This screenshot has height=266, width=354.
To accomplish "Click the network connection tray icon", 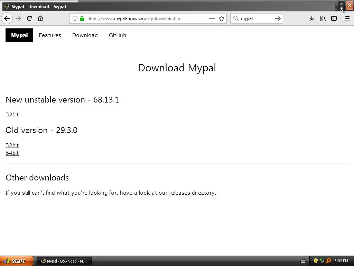I will pyautogui.click(x=322, y=261).
